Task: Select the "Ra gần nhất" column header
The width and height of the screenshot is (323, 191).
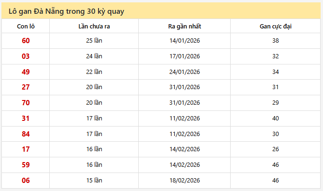Action: [x=185, y=26]
